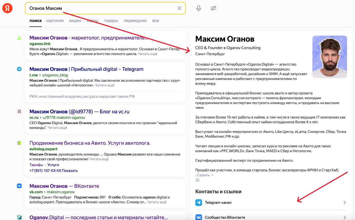Image resolution: width=355 pixels, height=220 pixels.
Task: Open result Oganov.Digital — последние статьи
Action: tap(99, 217)
